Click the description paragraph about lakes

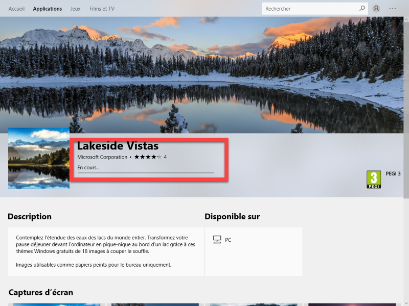pyautogui.click(x=106, y=244)
